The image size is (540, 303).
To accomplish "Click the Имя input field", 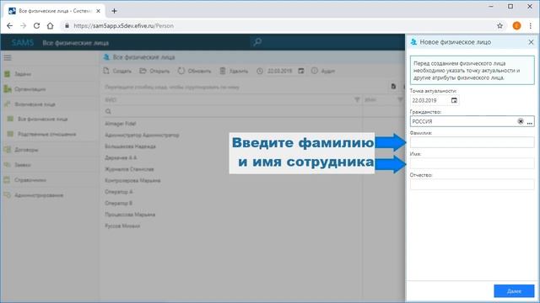I will [472, 163].
